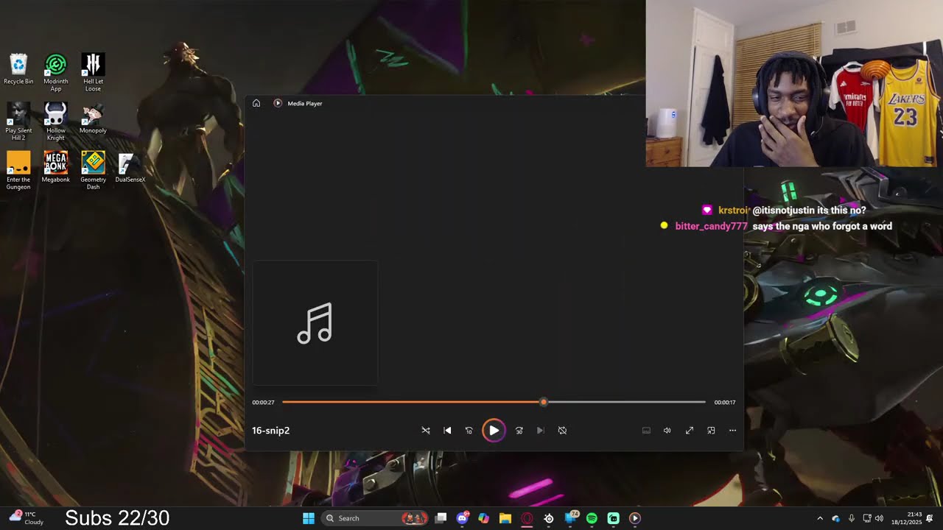Select the Hollow Knight desktop icon
The width and height of the screenshot is (943, 530).
[x=56, y=121]
